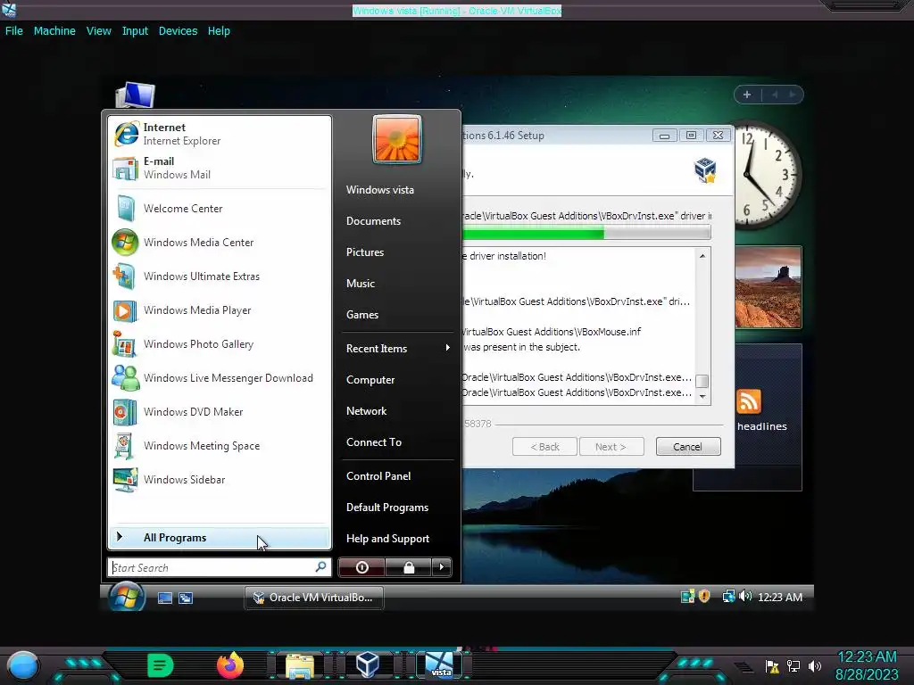Viewport: 914px width, 685px height.
Task: Click the Start Search input field
Action: 220,567
